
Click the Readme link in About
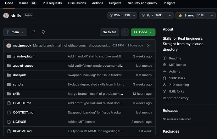pyautogui.click(x=175, y=58)
